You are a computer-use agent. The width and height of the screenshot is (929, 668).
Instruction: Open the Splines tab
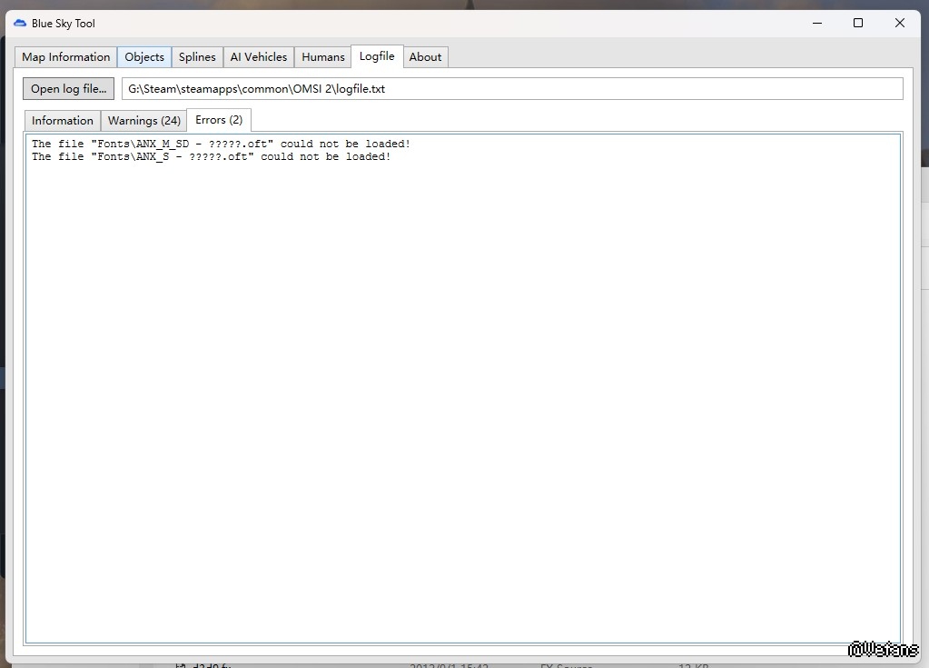[197, 57]
